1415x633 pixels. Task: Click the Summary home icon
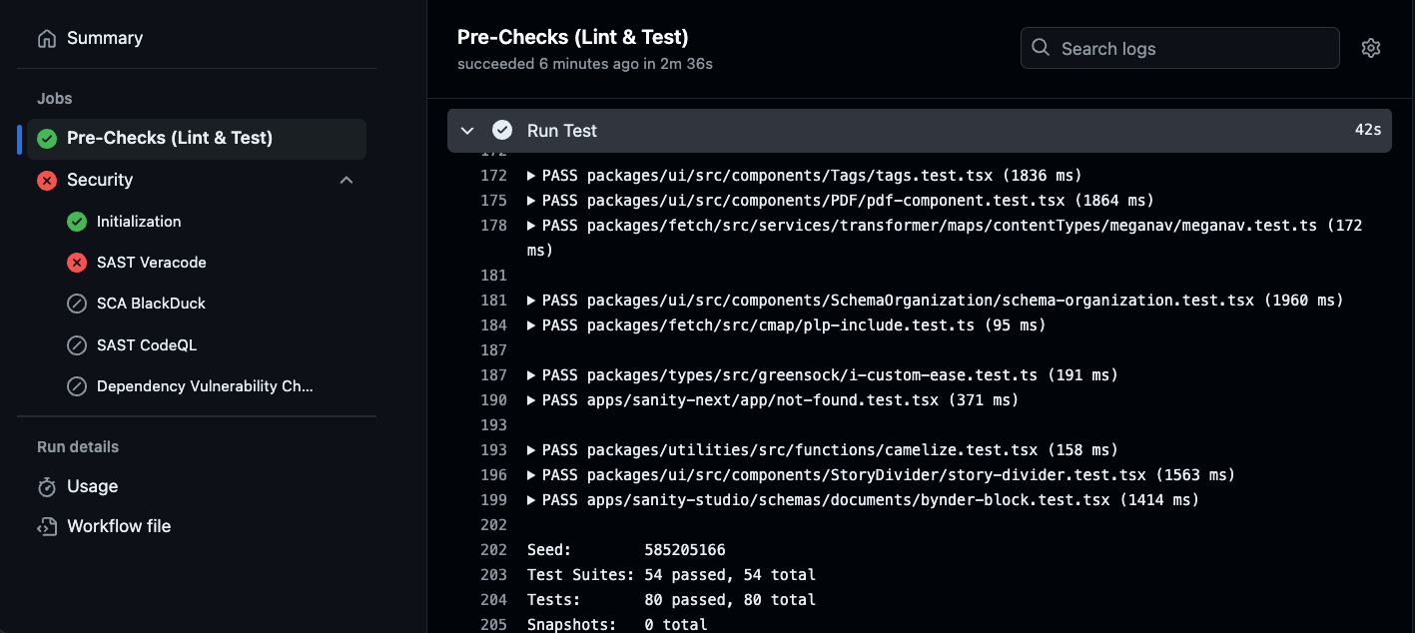point(47,39)
